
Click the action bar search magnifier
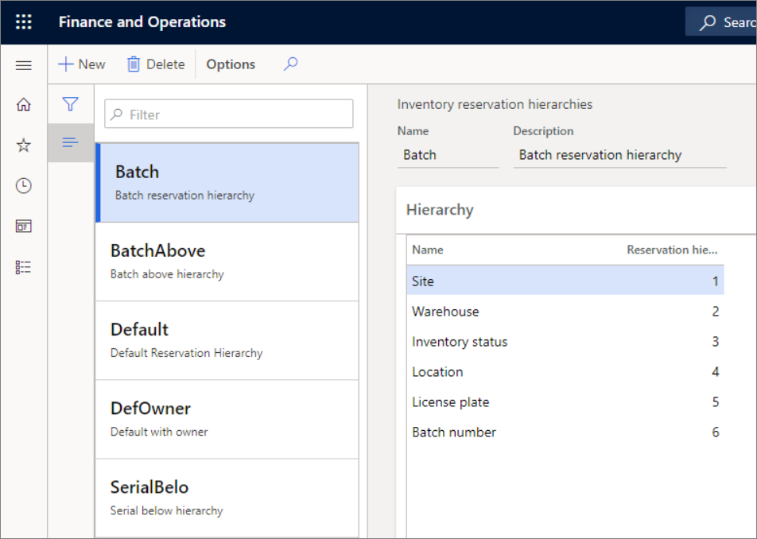291,64
